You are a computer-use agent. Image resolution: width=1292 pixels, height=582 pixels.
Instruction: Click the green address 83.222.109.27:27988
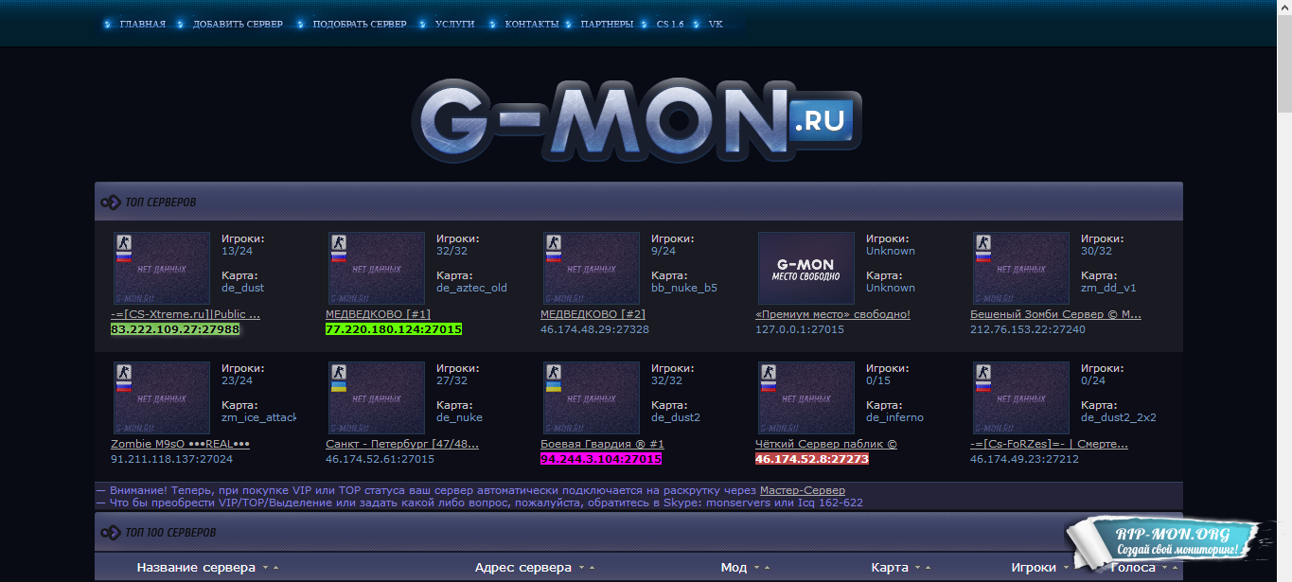[175, 329]
